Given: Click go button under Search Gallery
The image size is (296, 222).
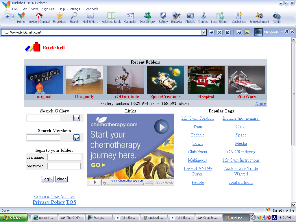Looking at the screenshot, I should [x=76, y=118].
